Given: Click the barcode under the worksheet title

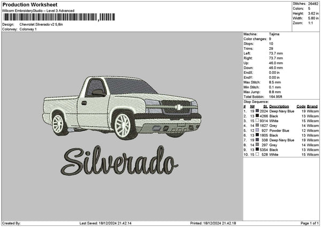Looking at the screenshot, I should [59, 17].
